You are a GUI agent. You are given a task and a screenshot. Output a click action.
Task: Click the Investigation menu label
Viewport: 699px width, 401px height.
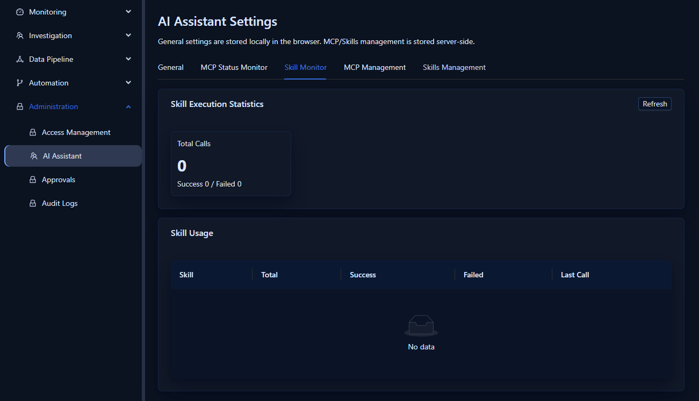point(51,35)
